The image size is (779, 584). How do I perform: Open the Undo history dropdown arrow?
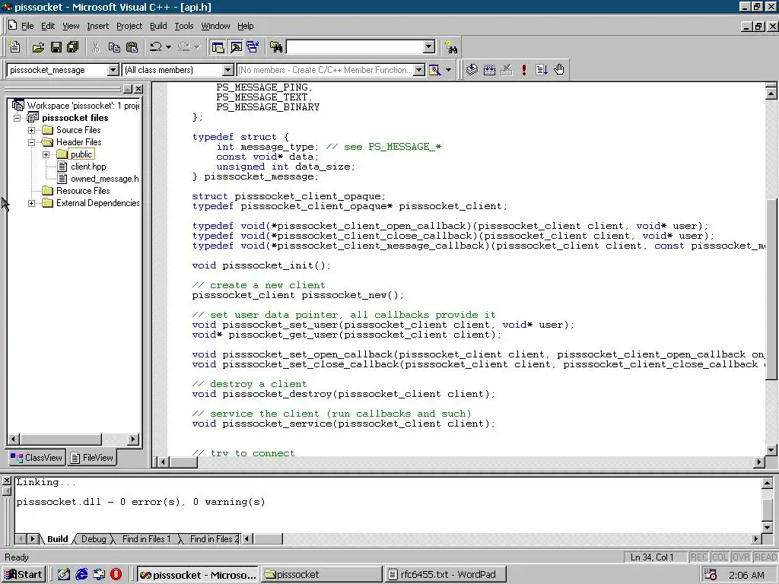click(x=168, y=47)
